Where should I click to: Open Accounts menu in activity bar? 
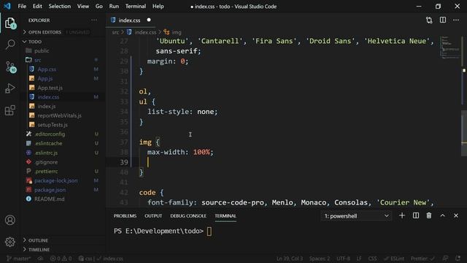pos(9,220)
